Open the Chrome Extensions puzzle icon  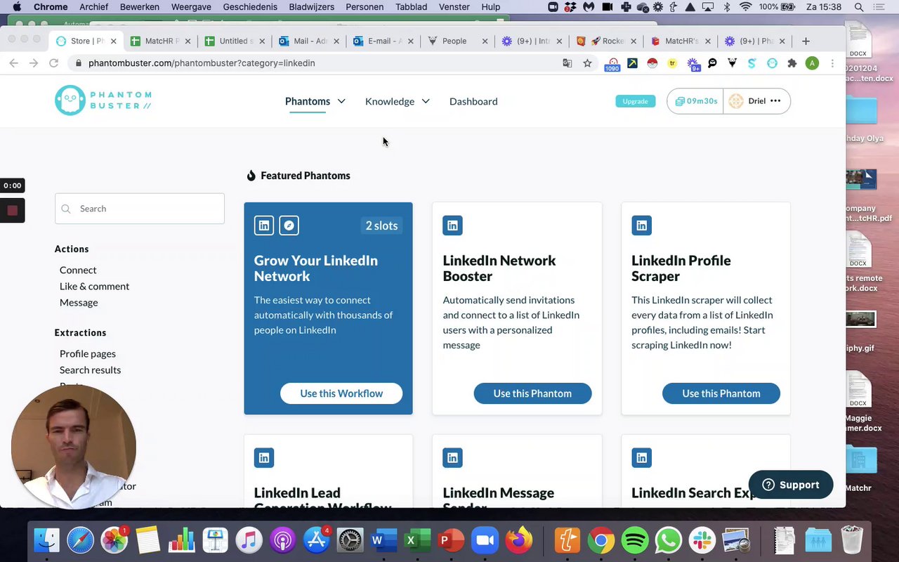792,63
